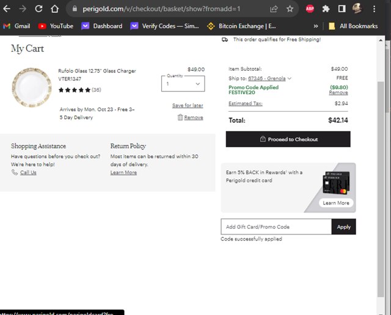The height and width of the screenshot is (315, 391).
Task: Open Learn More under Return Policy
Action: coord(123,172)
